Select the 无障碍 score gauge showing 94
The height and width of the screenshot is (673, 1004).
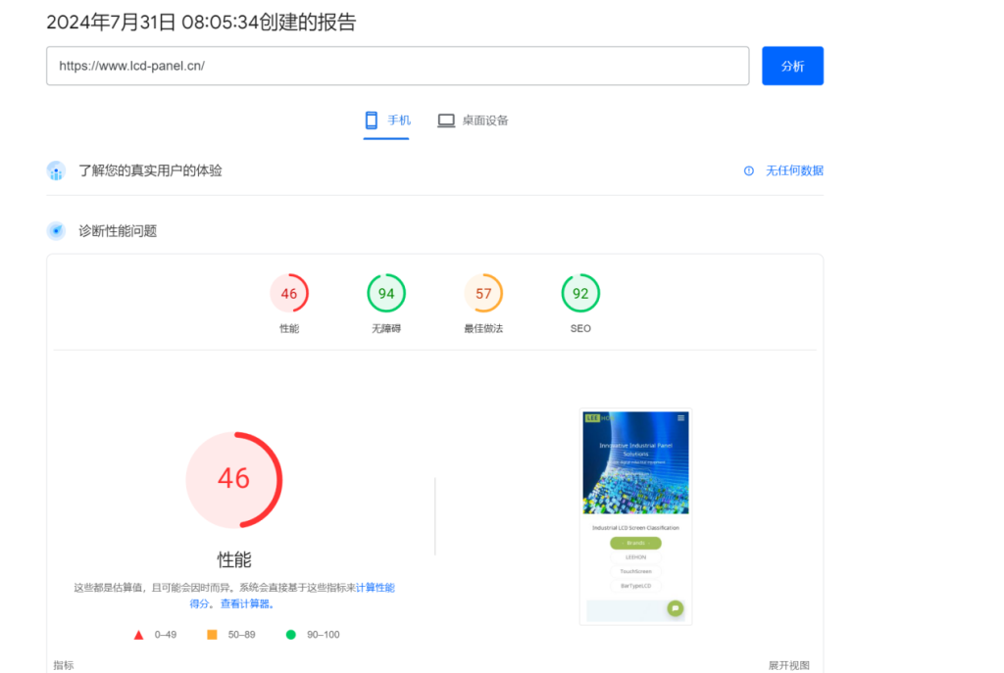tap(386, 294)
